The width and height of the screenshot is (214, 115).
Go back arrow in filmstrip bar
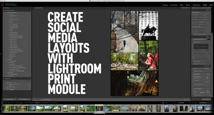tap(11, 103)
